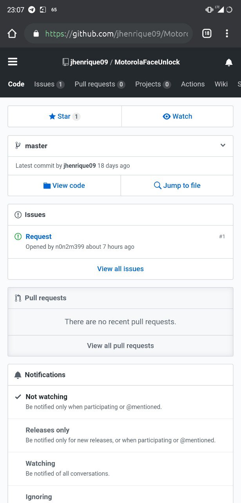
Task: Open the browser three-dot overflow menu
Action: point(227,34)
